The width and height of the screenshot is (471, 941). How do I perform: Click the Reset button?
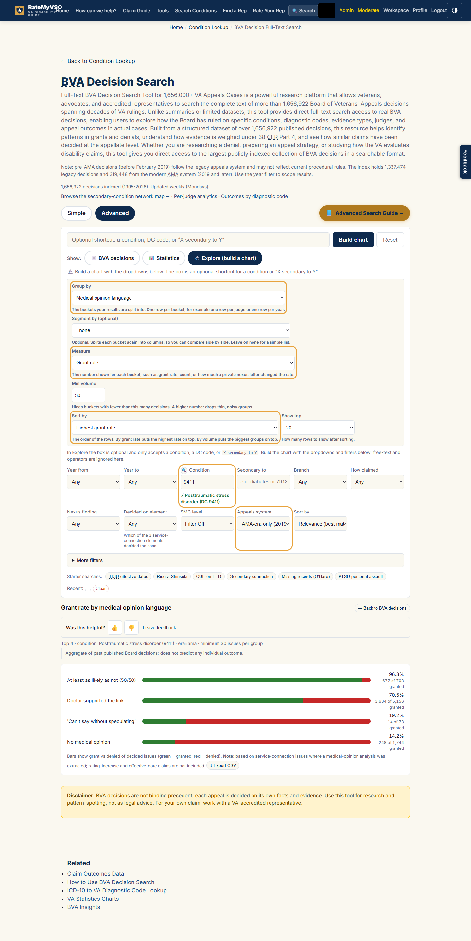[x=390, y=240]
